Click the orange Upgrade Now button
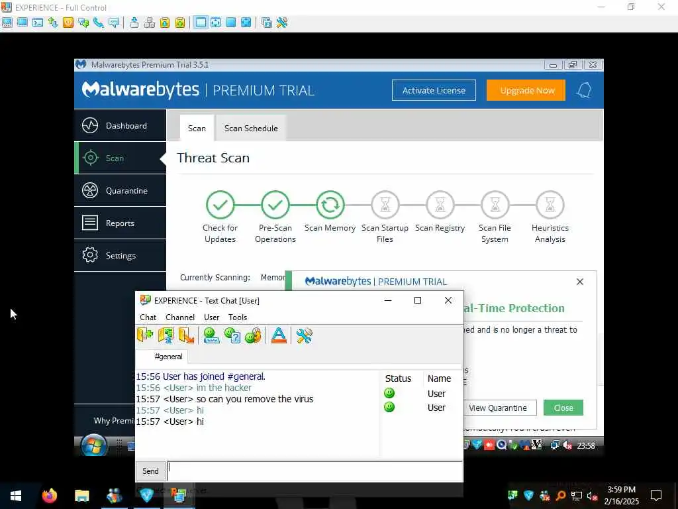678x509 pixels. [526, 90]
